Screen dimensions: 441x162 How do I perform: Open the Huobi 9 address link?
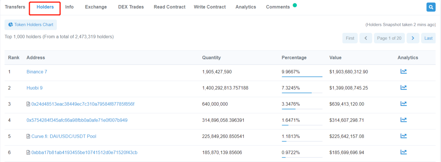click(34, 88)
